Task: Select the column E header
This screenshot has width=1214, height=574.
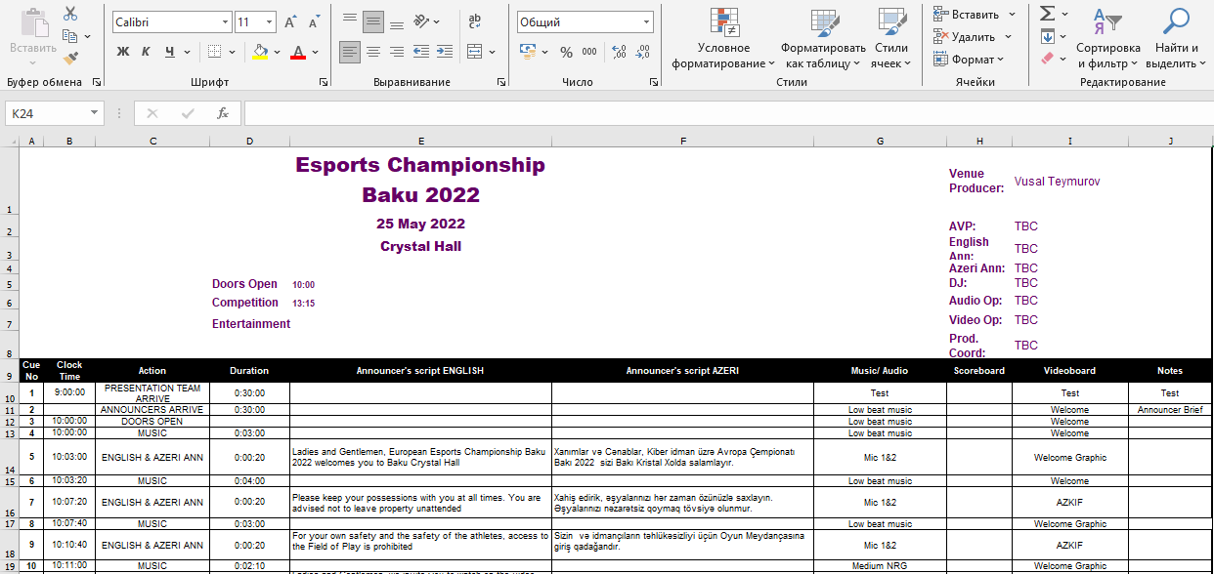Action: 420,142
